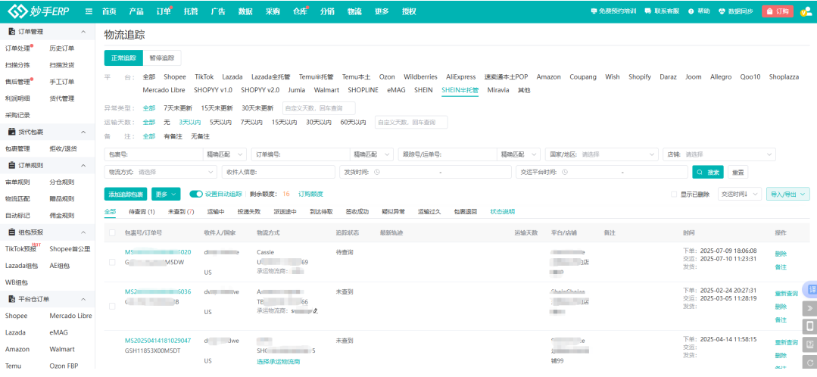Click the 数据同步 sync icon
Viewport: 817px width, 377px height.
coord(722,11)
